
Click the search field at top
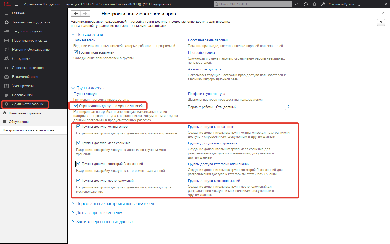click(x=253, y=4)
